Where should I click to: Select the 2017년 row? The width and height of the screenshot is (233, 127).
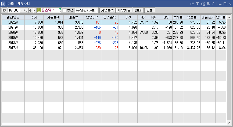click(x=114, y=48)
